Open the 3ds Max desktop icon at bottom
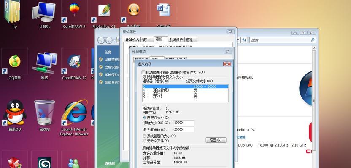Viewport: 351px width, 168px height. 45,162
